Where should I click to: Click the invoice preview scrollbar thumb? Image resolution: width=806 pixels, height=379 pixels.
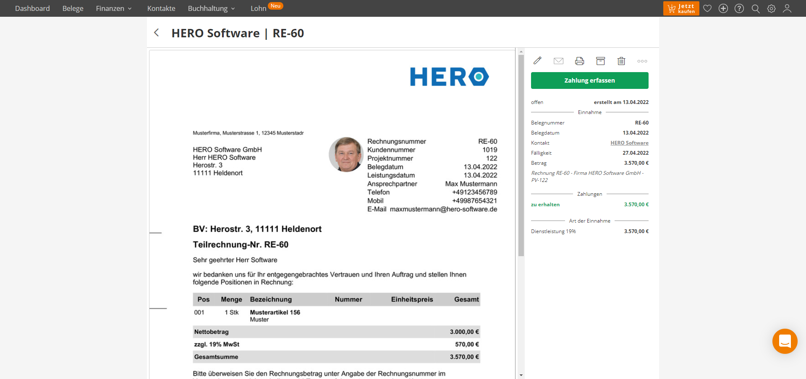(x=521, y=155)
